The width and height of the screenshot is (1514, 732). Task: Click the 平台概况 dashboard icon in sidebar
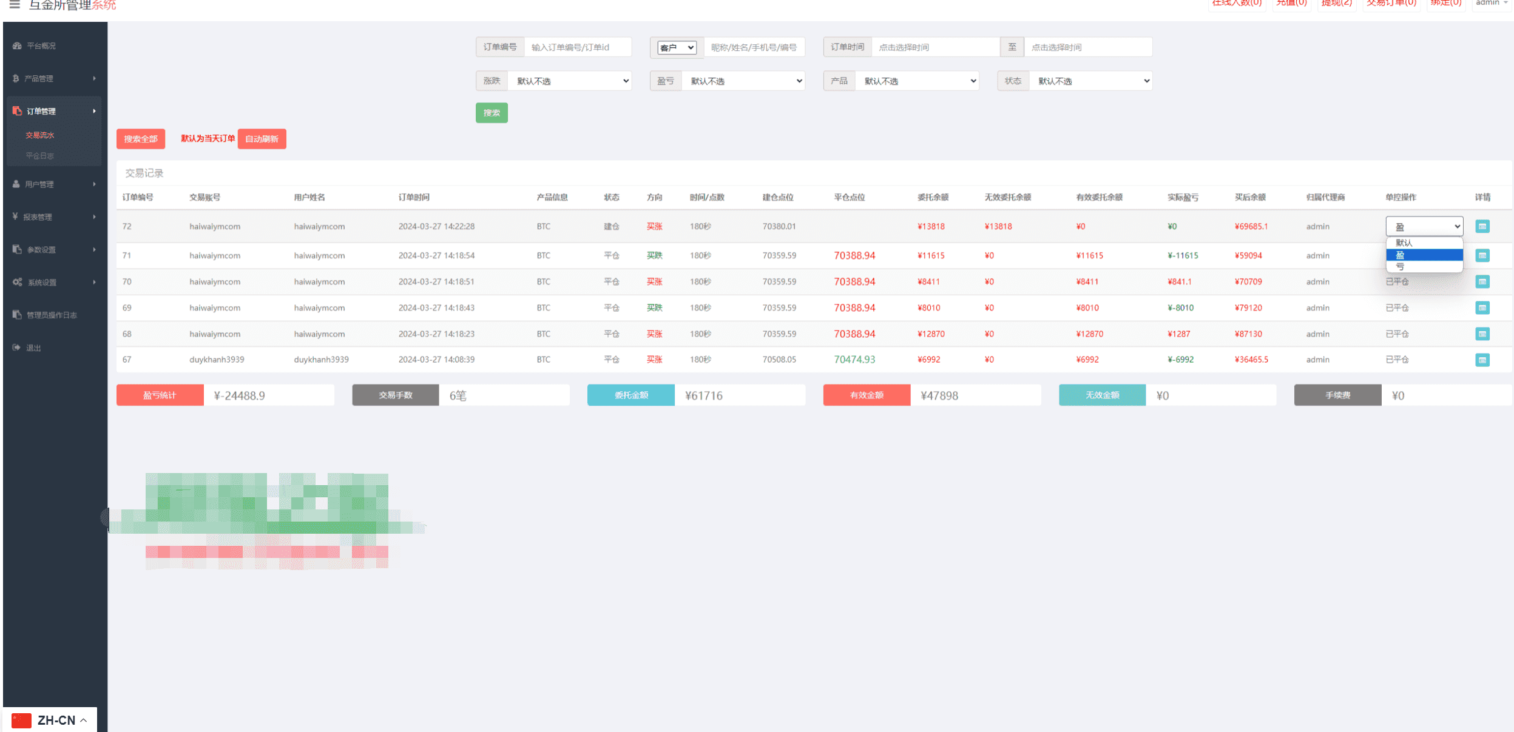coord(17,46)
